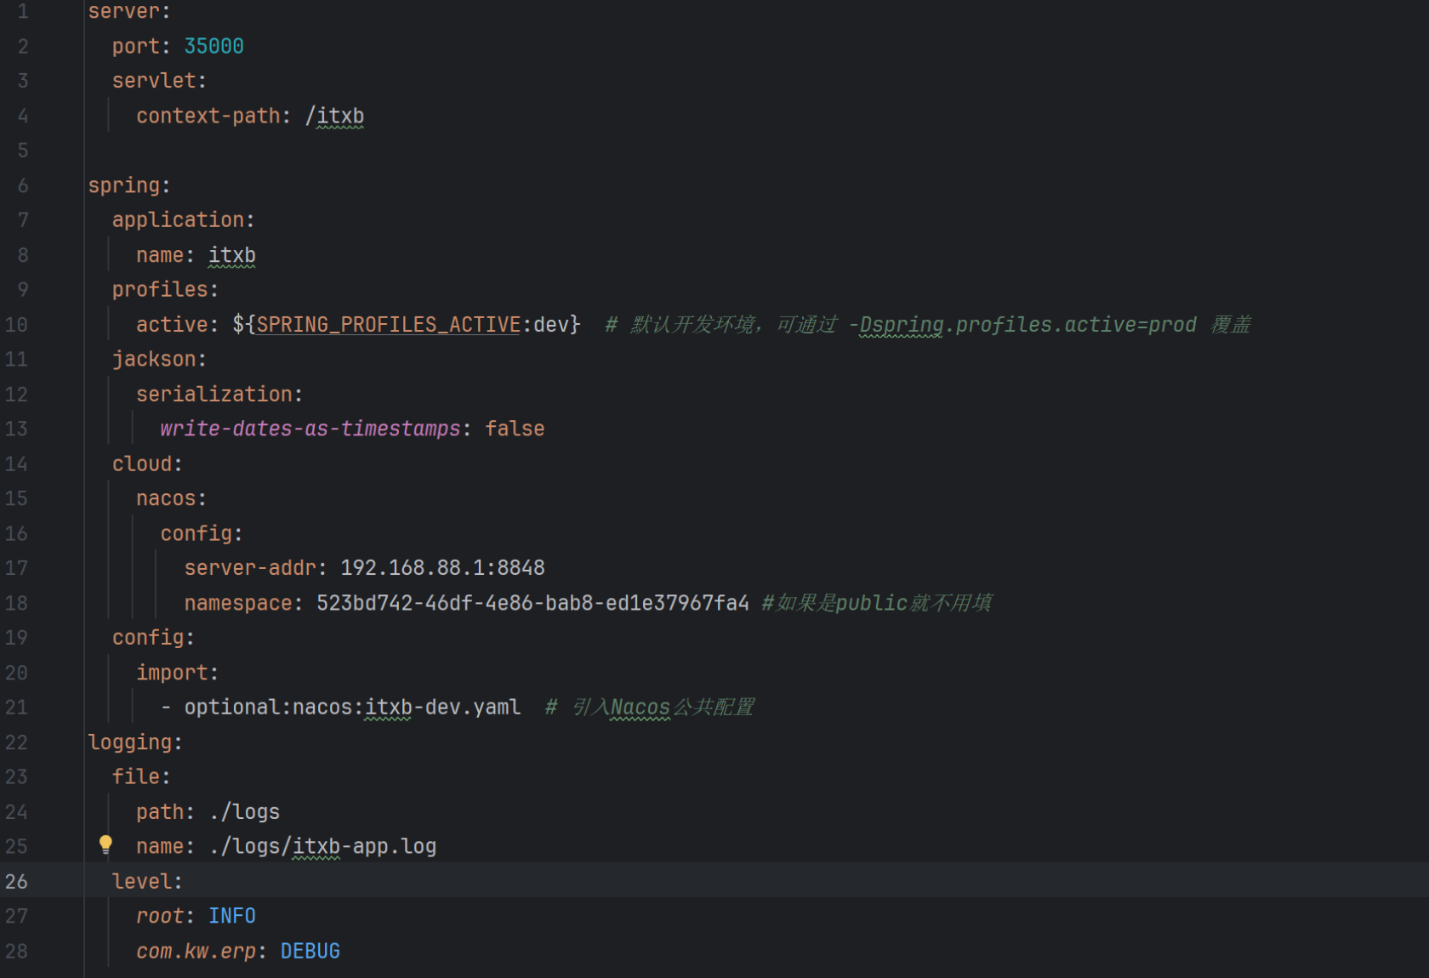Select the ./logs/itxb-app.log file name value
Viewport: 1429px width, 978px height.
point(322,845)
